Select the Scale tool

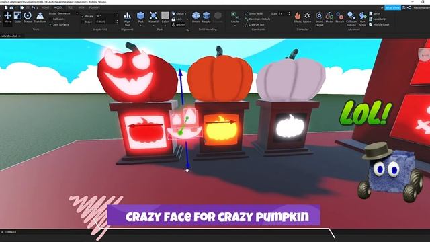[17, 17]
